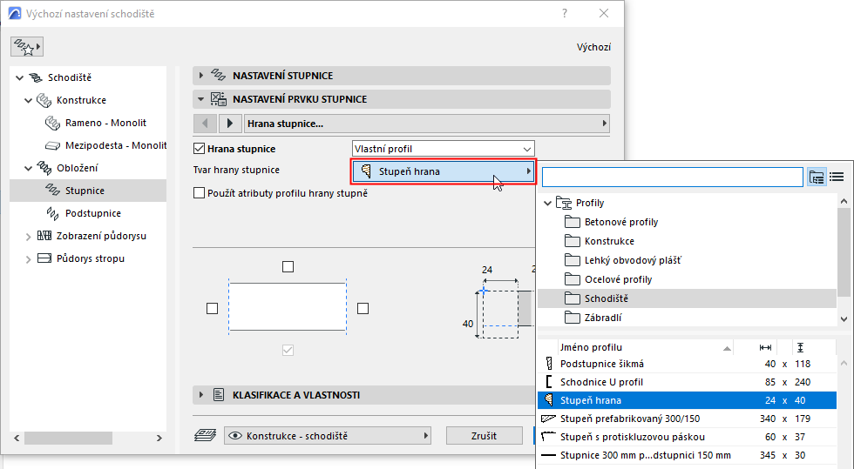
Task: Click the Favorites star icon button
Action: point(27,47)
